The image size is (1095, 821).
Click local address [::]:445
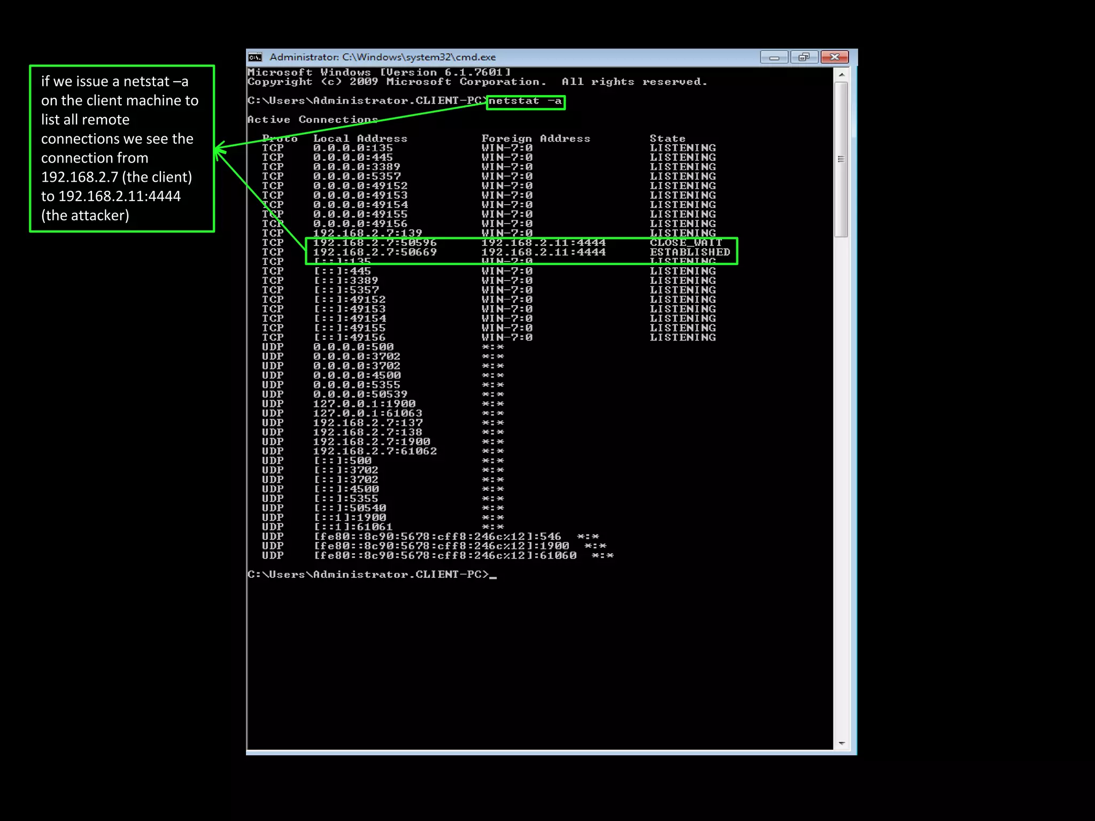[342, 271]
